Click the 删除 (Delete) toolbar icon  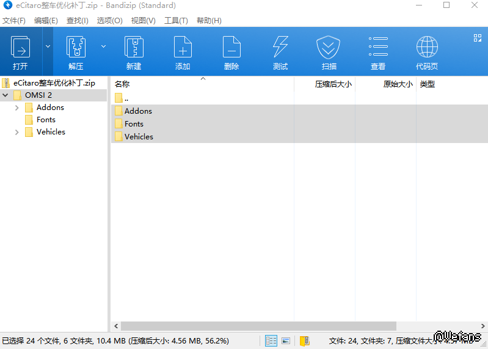[231, 51]
